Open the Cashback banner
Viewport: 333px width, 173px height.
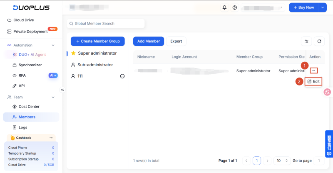31,138
